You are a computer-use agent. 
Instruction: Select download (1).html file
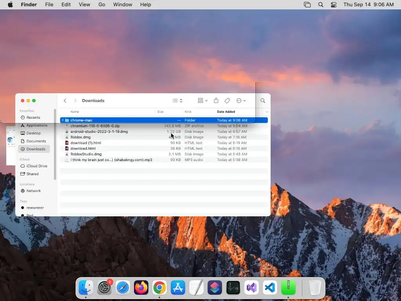click(164, 143)
